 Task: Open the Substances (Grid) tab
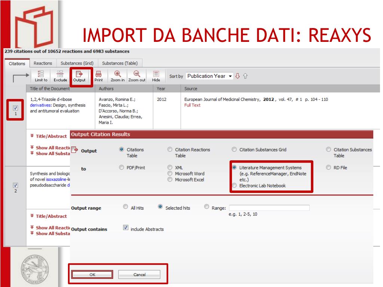point(77,63)
